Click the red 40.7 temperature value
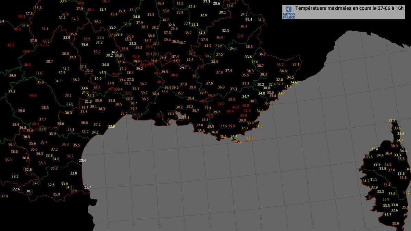 click(221, 104)
